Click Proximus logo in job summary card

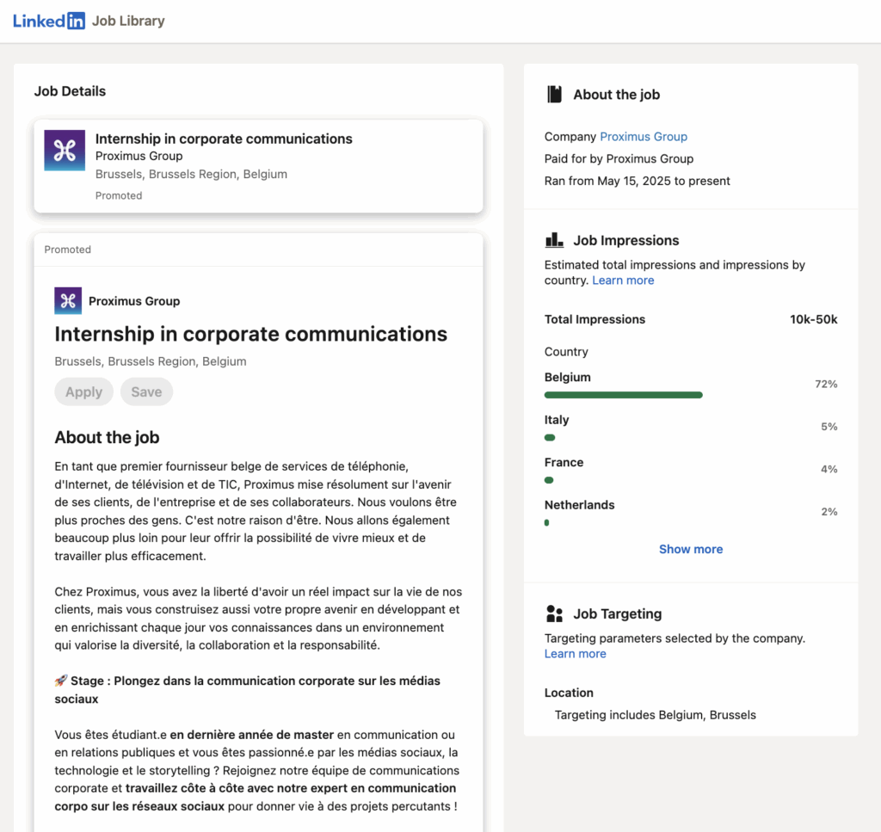tap(65, 151)
